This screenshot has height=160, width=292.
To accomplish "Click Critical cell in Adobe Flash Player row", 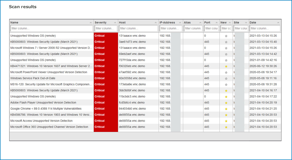I will point(106,102).
